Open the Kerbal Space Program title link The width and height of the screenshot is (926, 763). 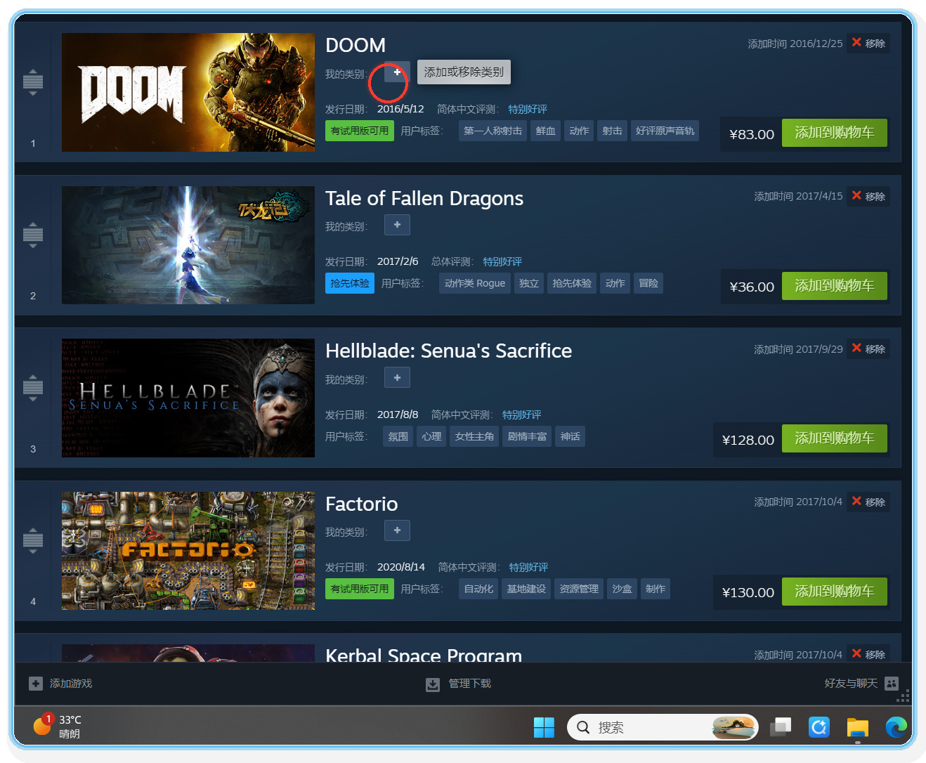click(x=424, y=654)
